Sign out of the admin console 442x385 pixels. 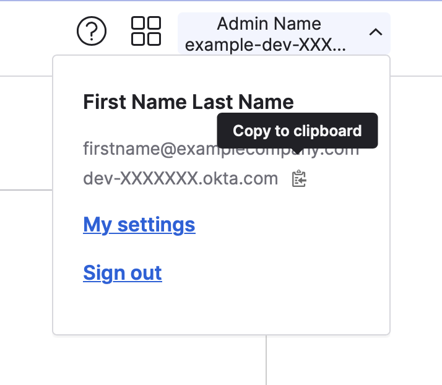click(123, 273)
